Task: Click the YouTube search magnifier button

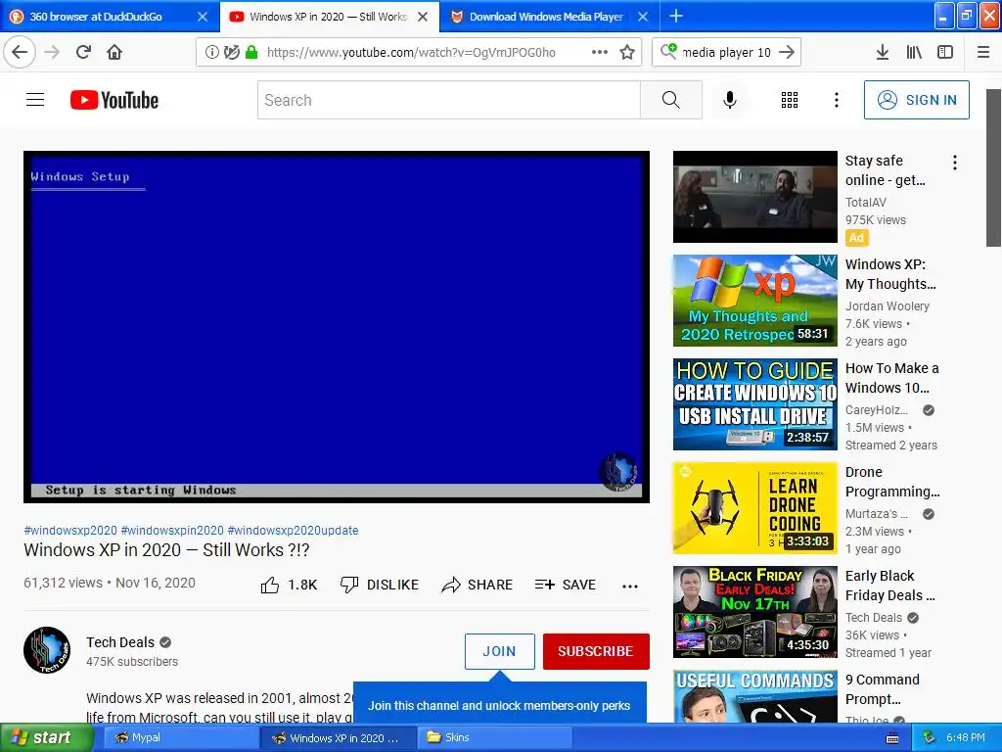Action: (671, 100)
